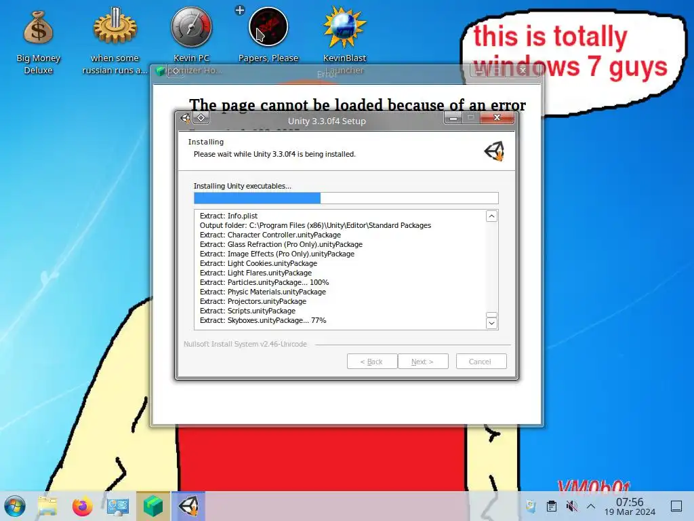
Task: Expand hidden tray icons arrow
Action: click(591, 506)
